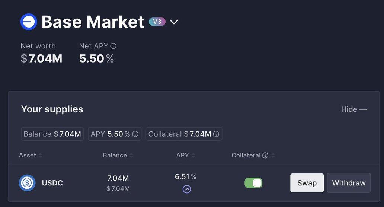This screenshot has width=384, height=207.
Task: Hide the Your supplies section
Action: [354, 109]
